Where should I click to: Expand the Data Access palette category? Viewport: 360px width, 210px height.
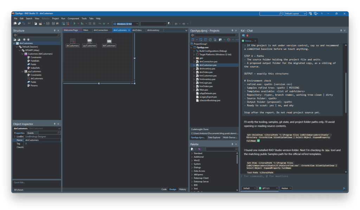click(x=192, y=171)
